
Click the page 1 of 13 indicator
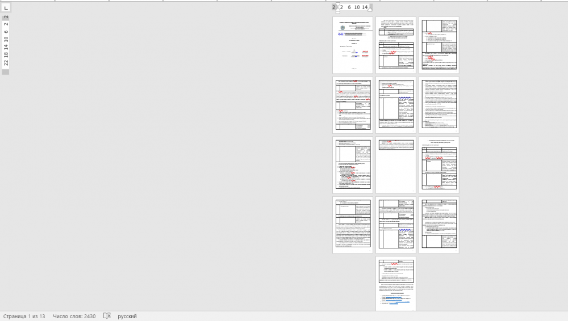click(x=24, y=316)
